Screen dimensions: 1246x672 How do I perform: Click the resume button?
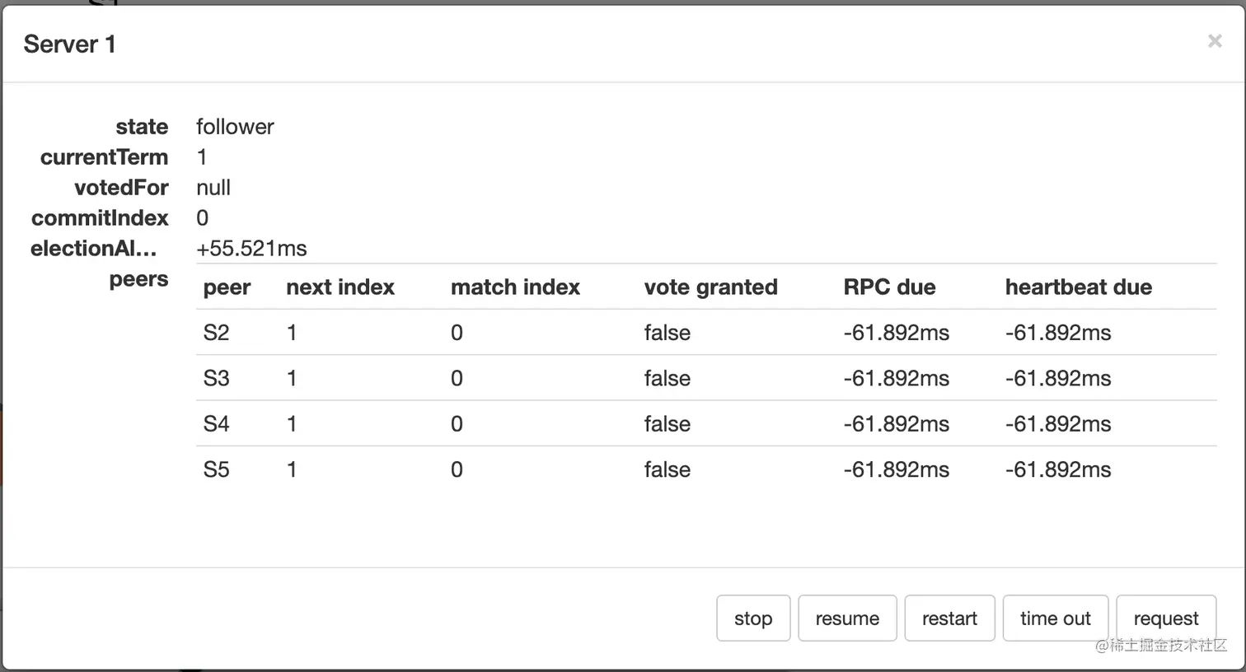[x=846, y=618]
